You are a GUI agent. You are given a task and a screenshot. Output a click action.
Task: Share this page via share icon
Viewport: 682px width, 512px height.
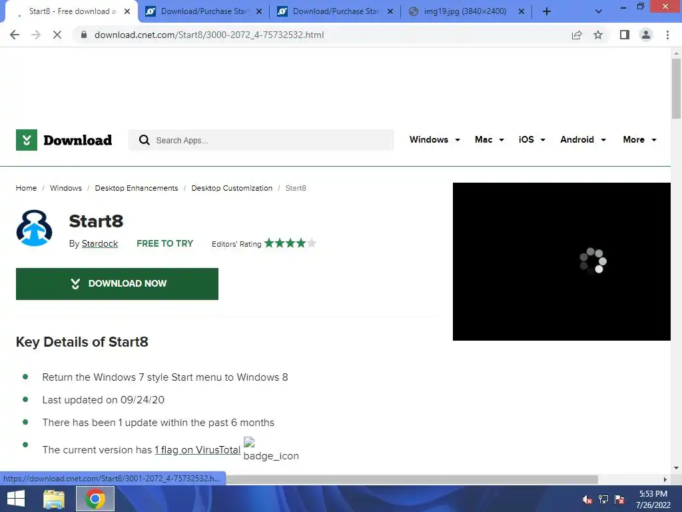click(577, 35)
